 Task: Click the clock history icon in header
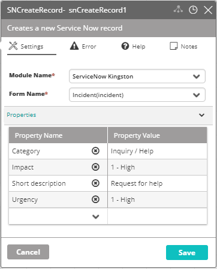click(193, 10)
